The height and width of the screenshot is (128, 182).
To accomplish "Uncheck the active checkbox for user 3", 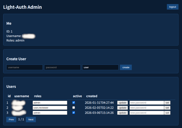I will coord(74,113).
